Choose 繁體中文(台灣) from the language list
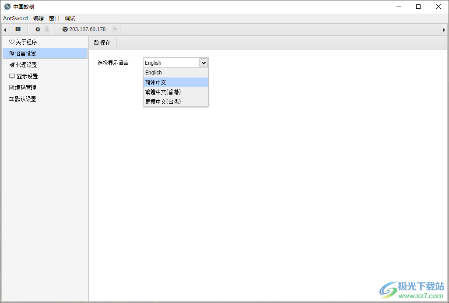 click(x=176, y=102)
